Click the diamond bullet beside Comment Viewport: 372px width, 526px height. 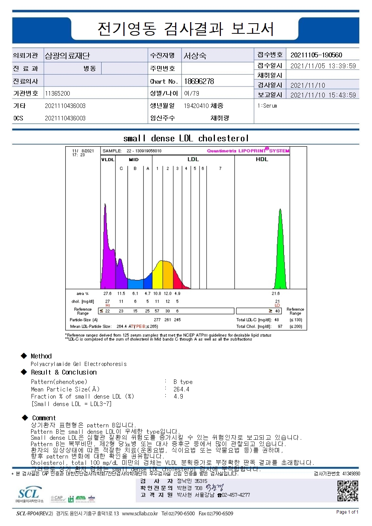click(25, 418)
